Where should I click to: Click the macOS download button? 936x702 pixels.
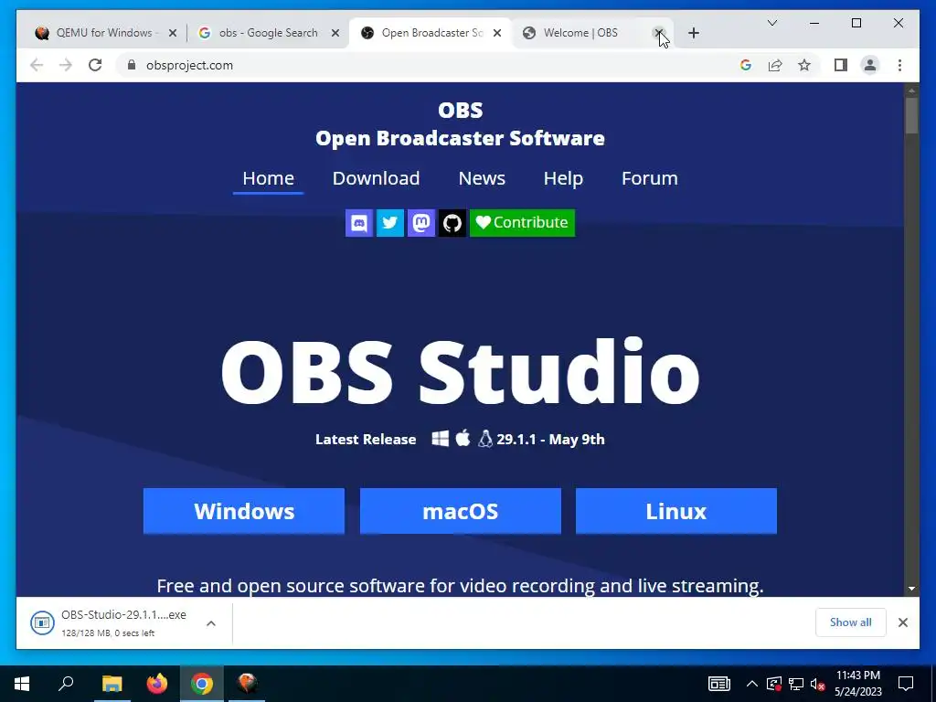[x=461, y=511]
